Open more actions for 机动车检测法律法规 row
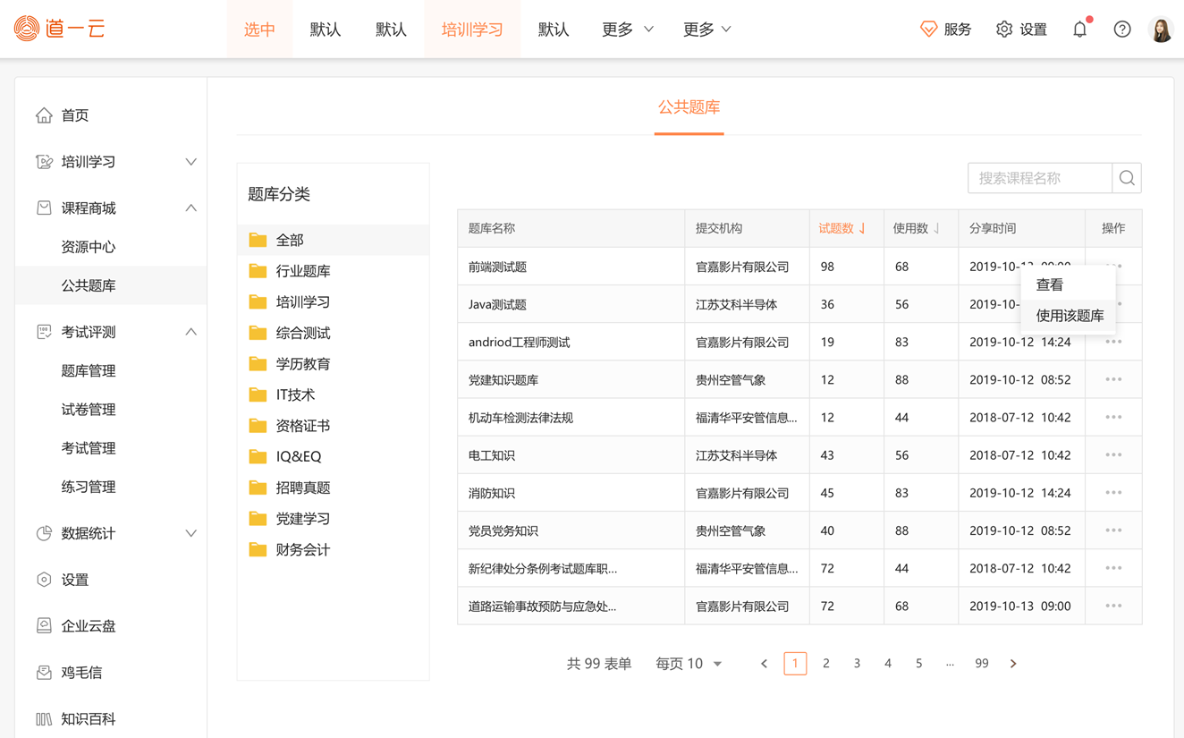 point(1113,417)
